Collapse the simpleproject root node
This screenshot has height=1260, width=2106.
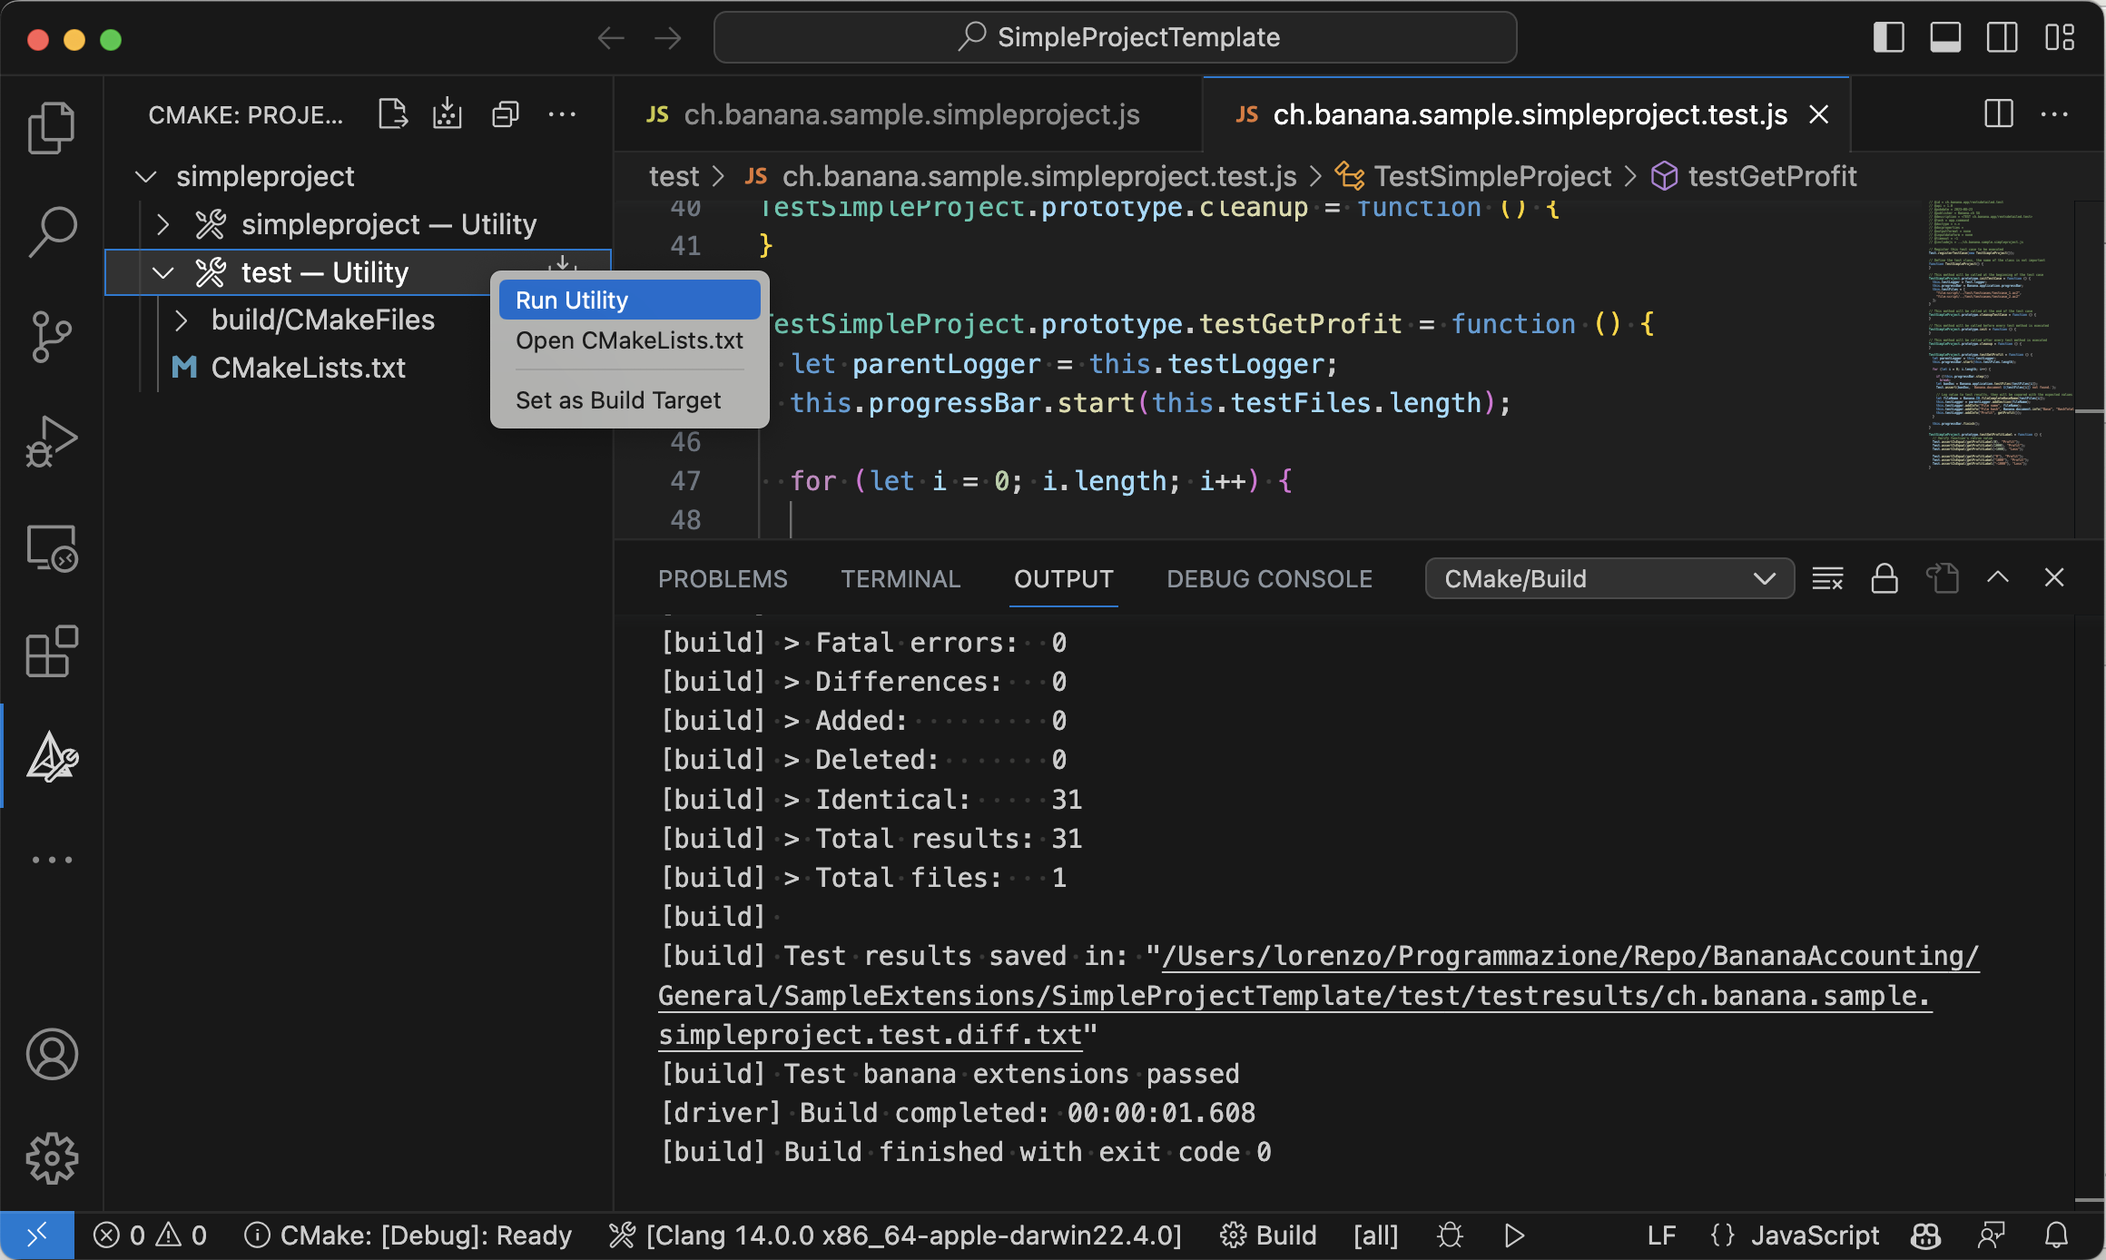pyautogui.click(x=145, y=176)
